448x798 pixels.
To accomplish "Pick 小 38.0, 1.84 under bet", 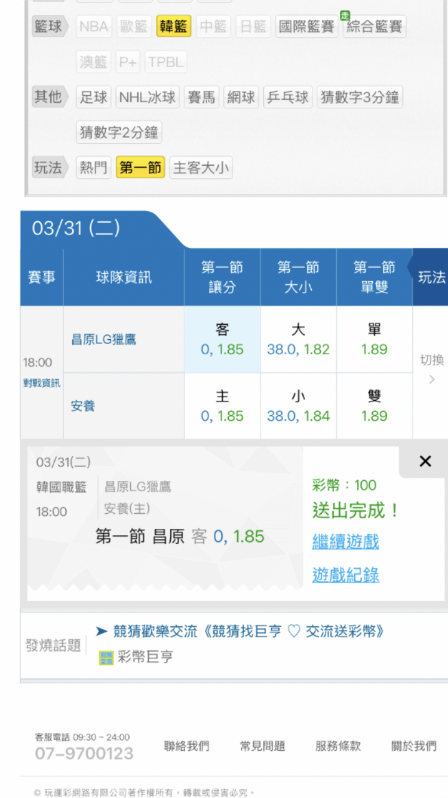I will tap(298, 406).
